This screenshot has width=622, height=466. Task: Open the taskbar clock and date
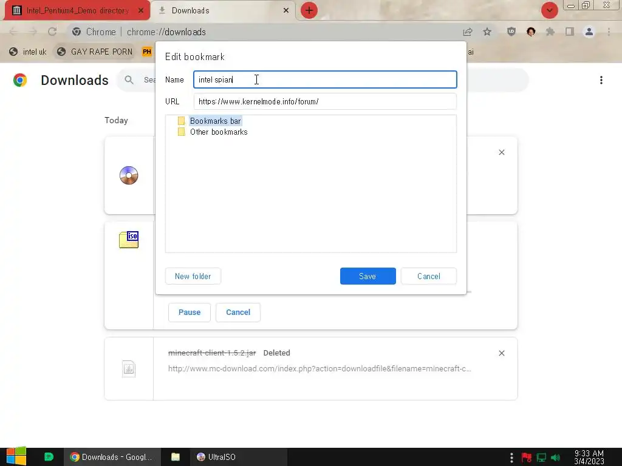coord(589,458)
